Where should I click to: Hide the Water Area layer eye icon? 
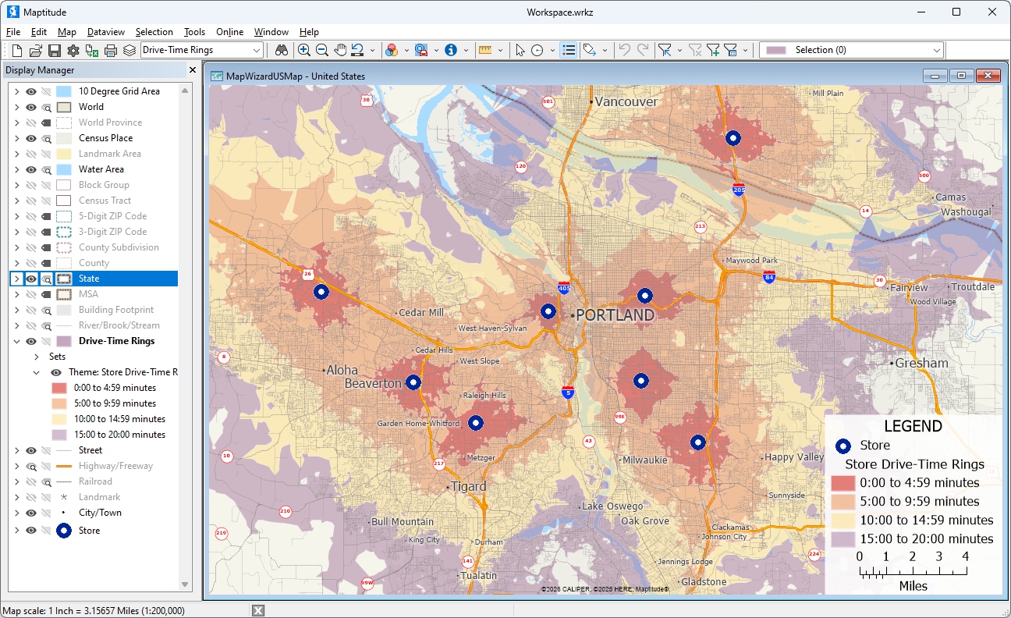[x=31, y=169]
